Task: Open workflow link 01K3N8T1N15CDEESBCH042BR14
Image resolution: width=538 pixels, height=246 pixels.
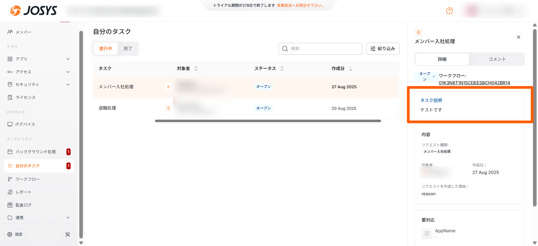Action: [474, 83]
